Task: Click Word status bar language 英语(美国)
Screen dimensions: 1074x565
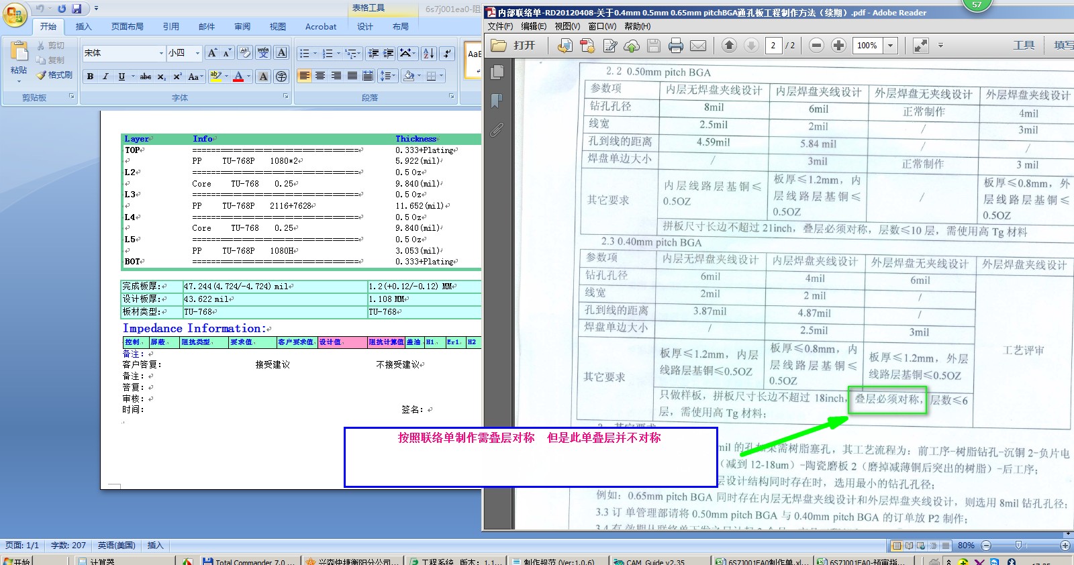Action: [117, 546]
